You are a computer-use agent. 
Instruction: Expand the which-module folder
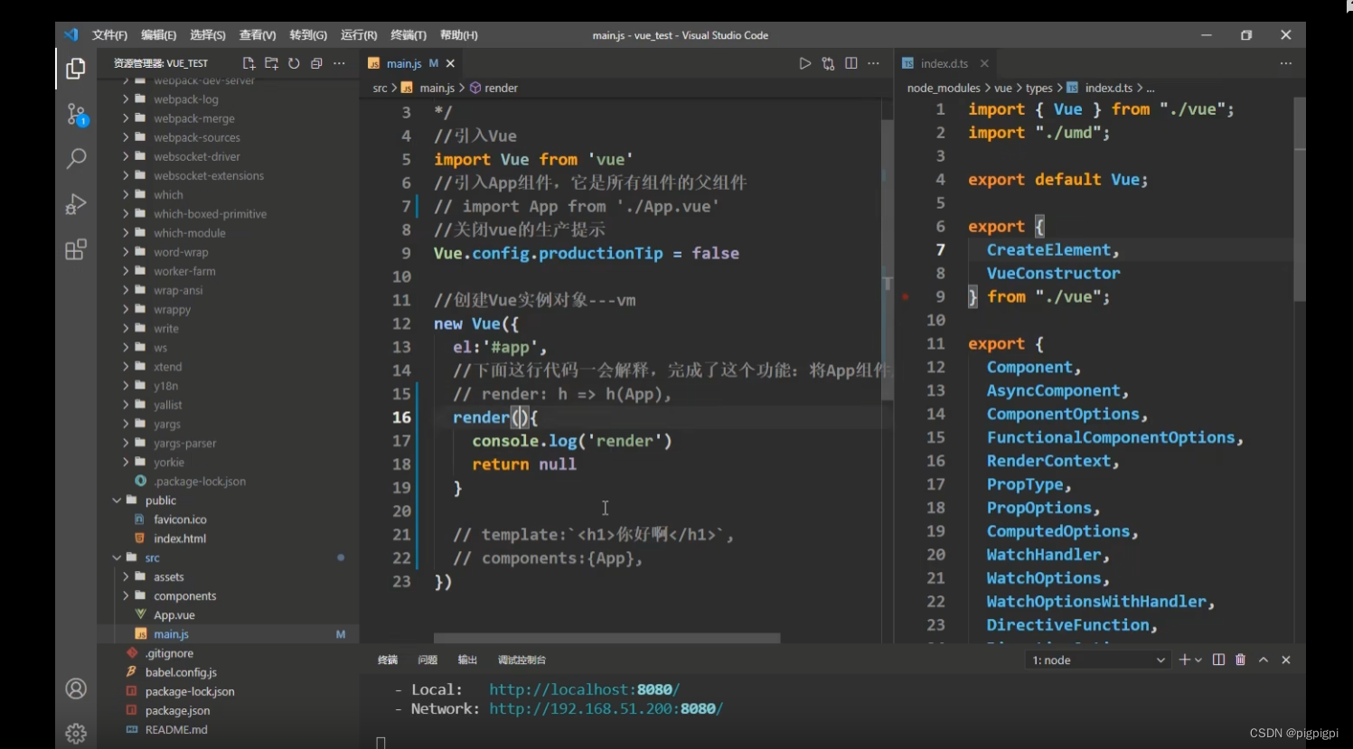pos(126,233)
